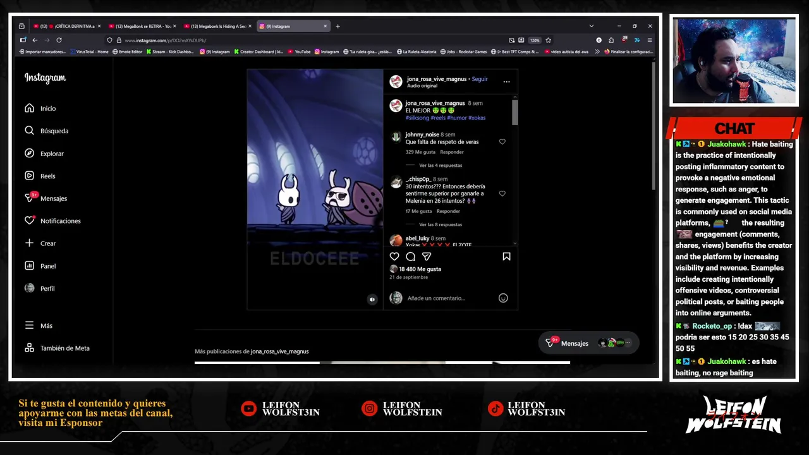Open Emote Editor bookmark
The height and width of the screenshot is (455, 809).
click(127, 52)
